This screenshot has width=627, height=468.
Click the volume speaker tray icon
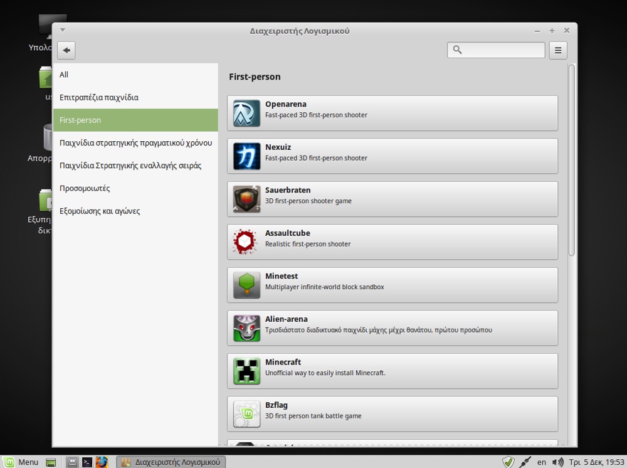click(x=557, y=462)
